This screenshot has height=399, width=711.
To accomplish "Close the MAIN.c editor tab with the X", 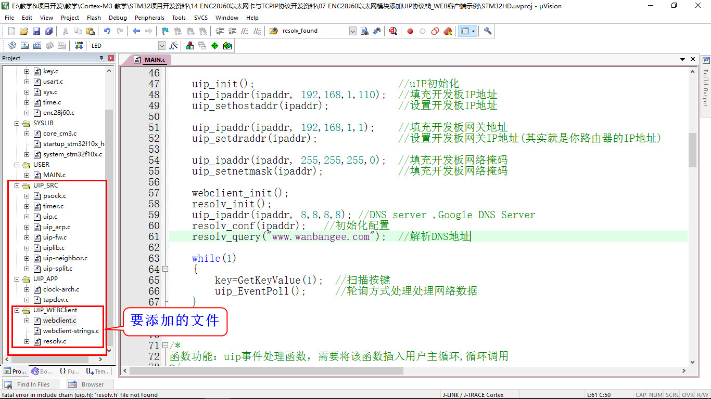I will (x=693, y=60).
